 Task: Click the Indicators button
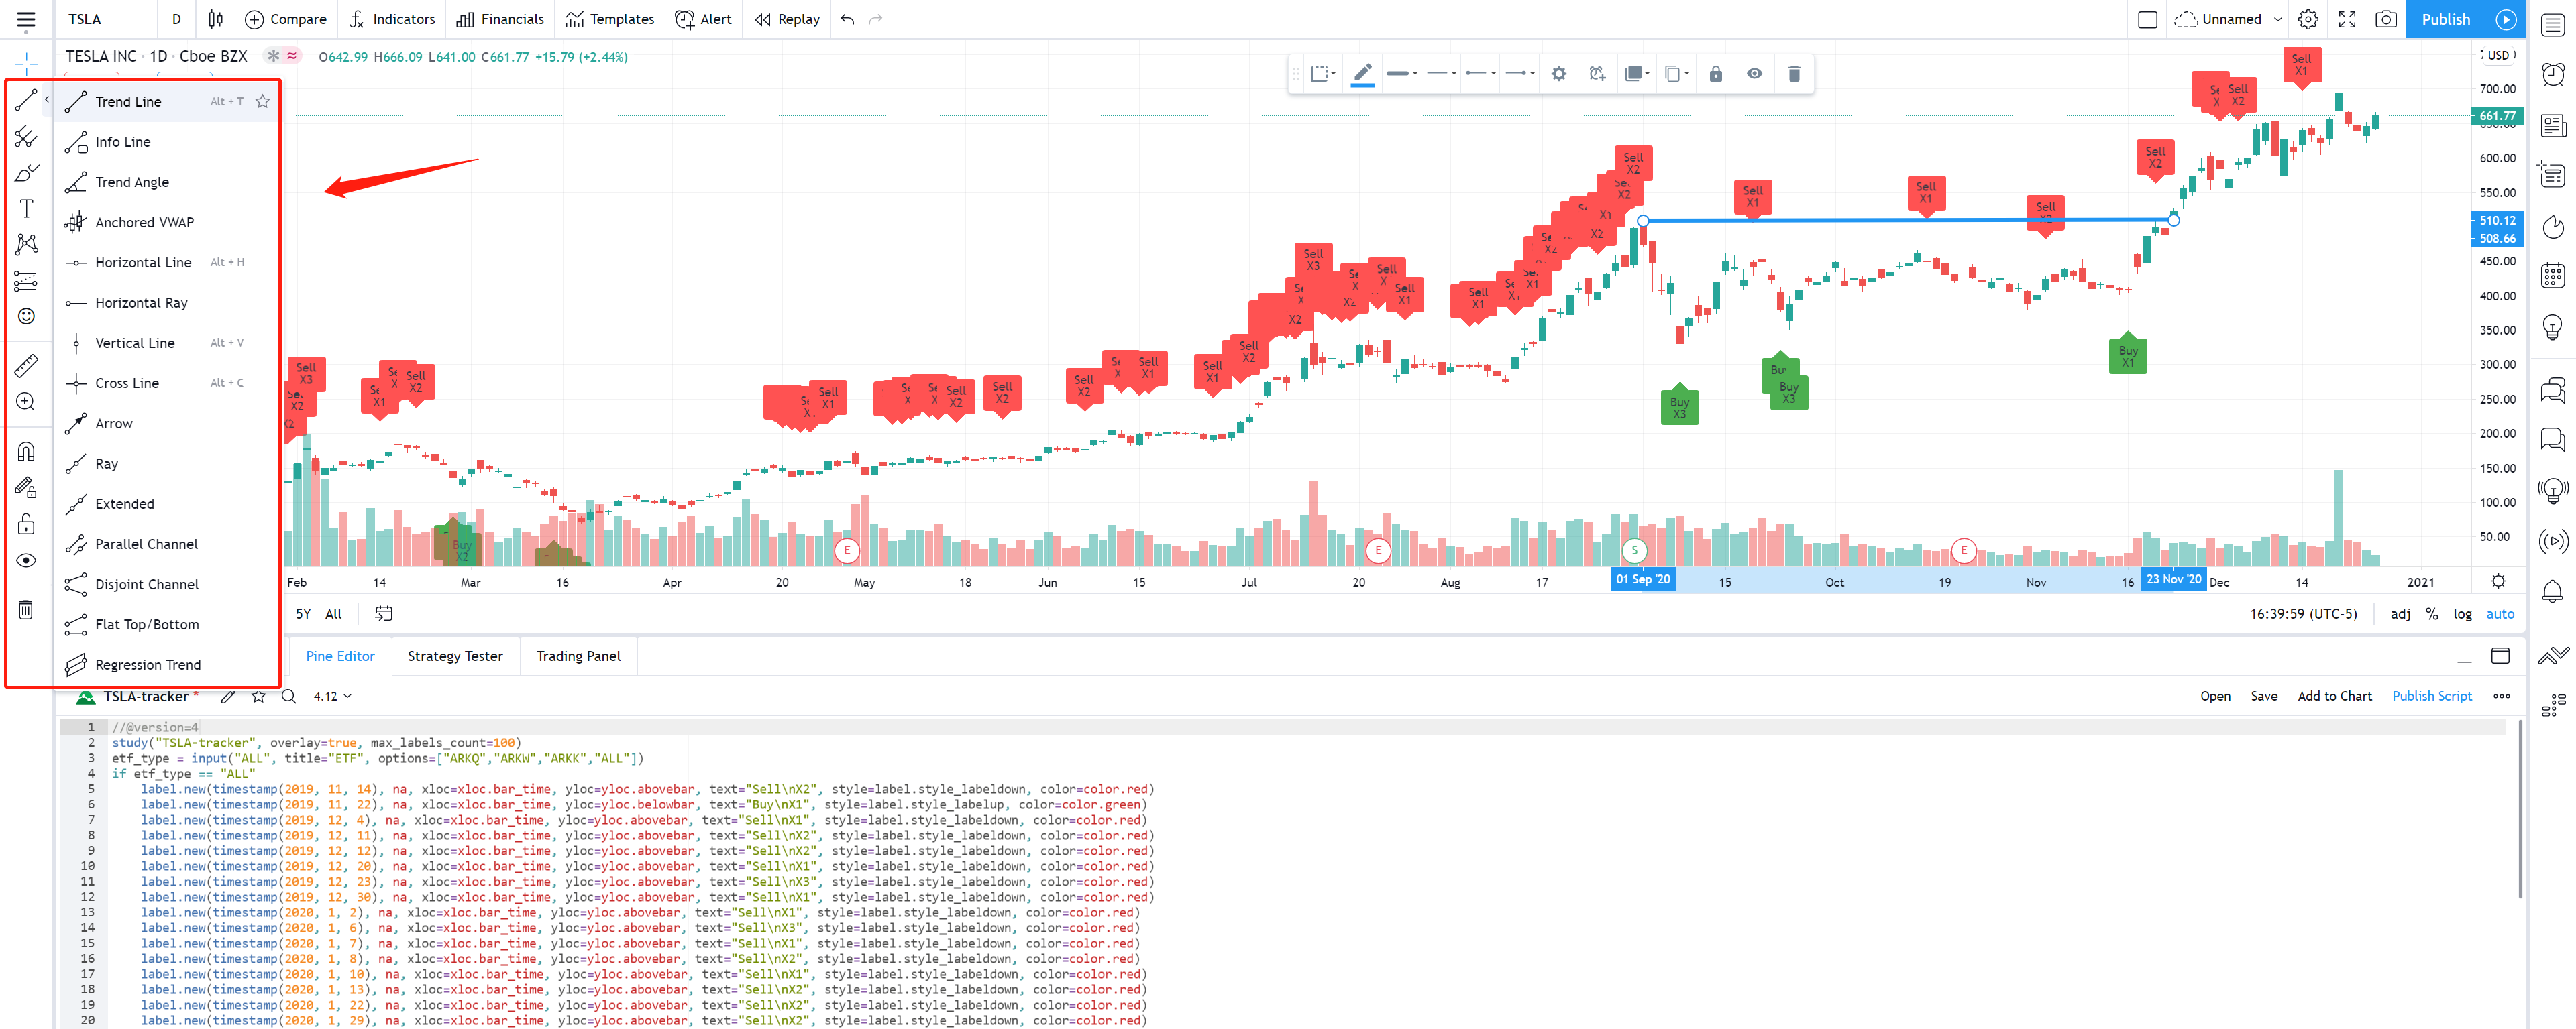click(x=392, y=19)
